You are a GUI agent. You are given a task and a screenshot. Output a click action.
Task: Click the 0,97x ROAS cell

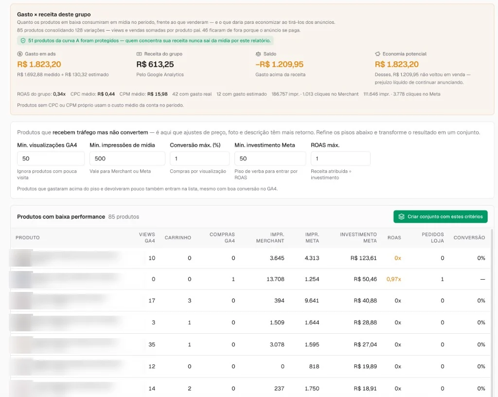(394, 279)
